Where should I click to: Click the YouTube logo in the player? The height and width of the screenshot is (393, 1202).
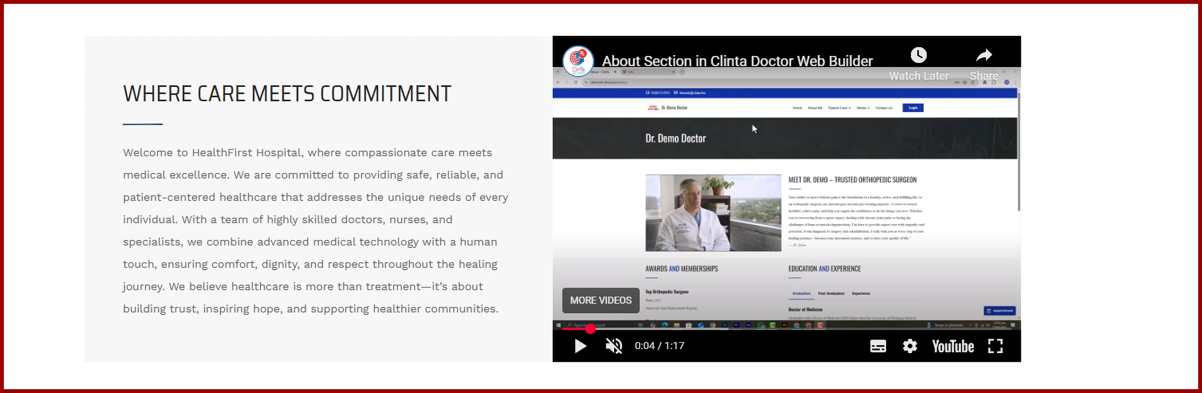pos(952,346)
